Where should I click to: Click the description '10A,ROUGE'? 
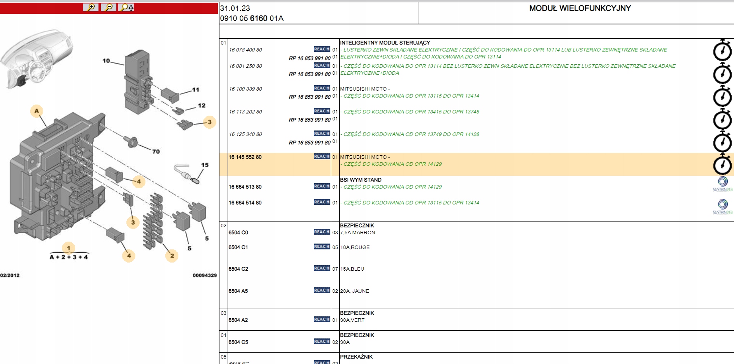355,247
